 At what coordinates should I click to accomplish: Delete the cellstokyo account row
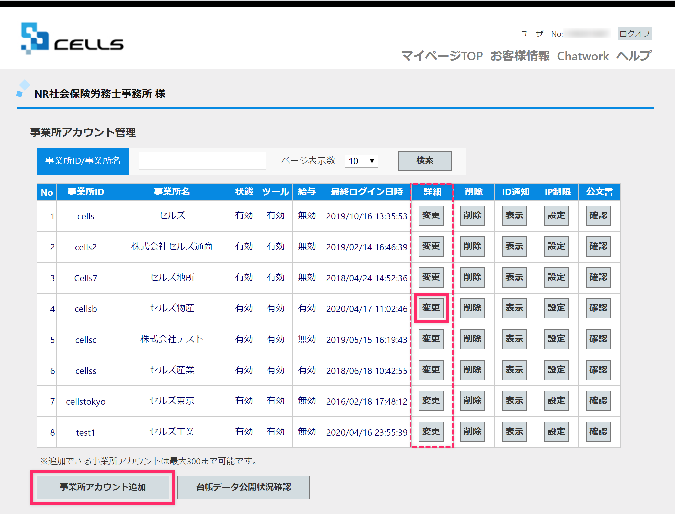472,401
